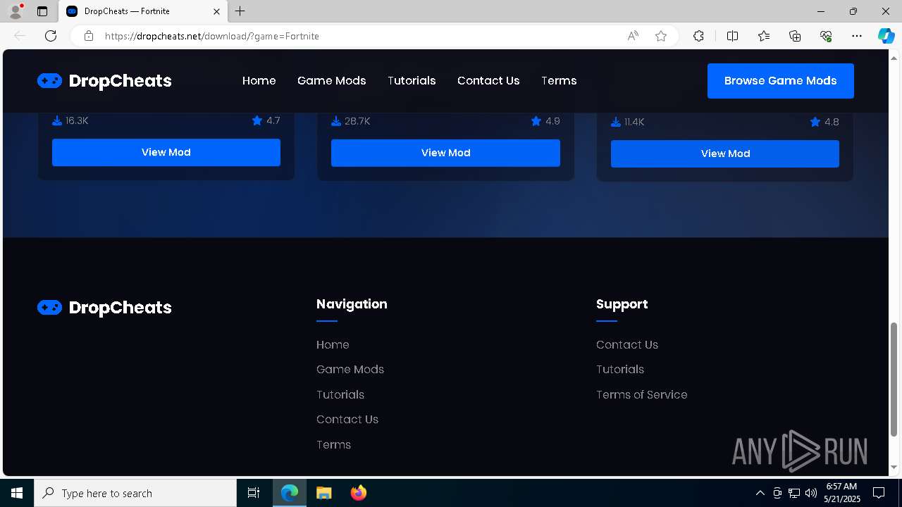Viewport: 902px width, 507px height.
Task: Click View Mod for the 11.4K downloads card
Action: pos(725,154)
